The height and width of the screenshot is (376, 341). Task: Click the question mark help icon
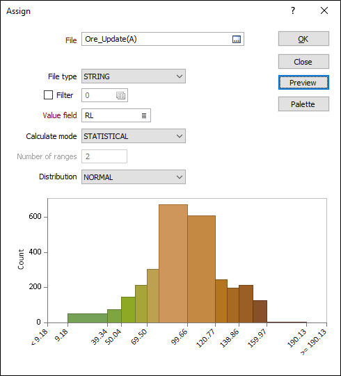point(293,10)
